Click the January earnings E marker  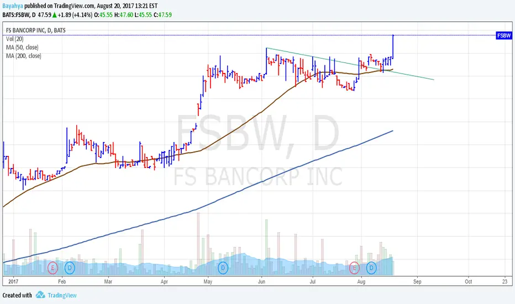pos(52,268)
